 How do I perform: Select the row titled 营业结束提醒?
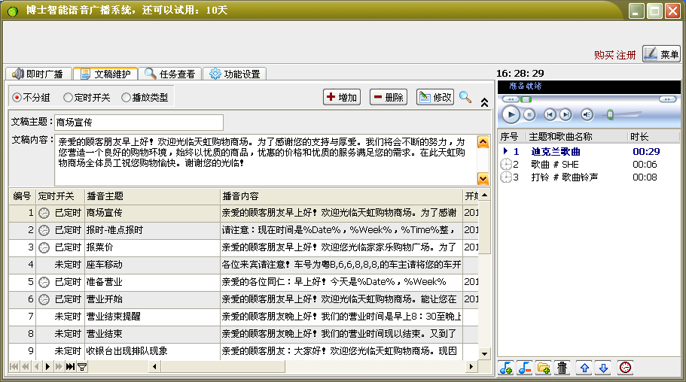coord(243,317)
